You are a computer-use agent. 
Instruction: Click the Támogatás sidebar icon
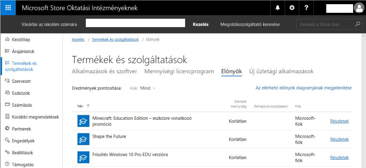tap(8, 164)
